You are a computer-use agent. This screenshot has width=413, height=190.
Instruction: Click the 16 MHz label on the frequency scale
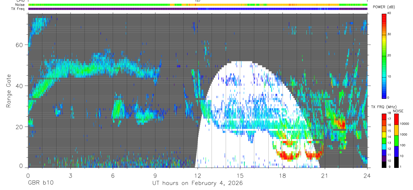pos(388,125)
